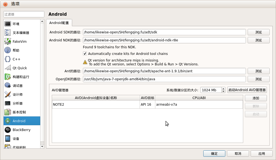This screenshot has width=276, height=160.
Task: Sort by AVD目标 column header
Action: tap(148, 98)
